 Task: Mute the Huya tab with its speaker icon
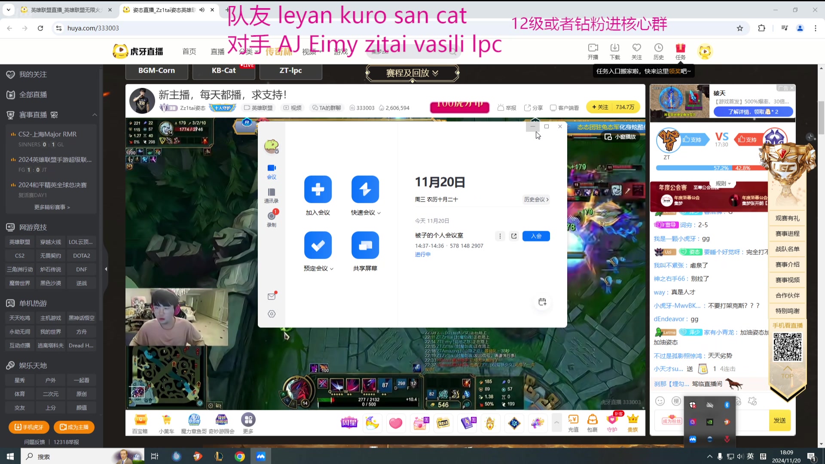tap(202, 10)
